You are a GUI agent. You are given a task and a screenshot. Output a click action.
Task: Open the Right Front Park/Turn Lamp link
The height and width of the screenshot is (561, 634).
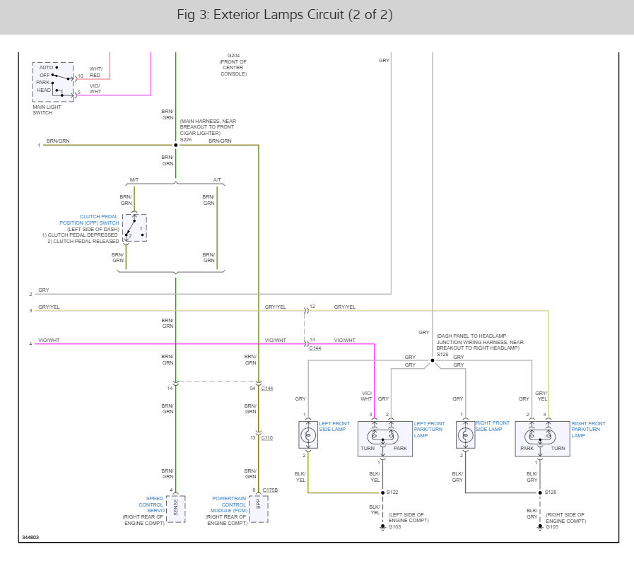tap(588, 430)
